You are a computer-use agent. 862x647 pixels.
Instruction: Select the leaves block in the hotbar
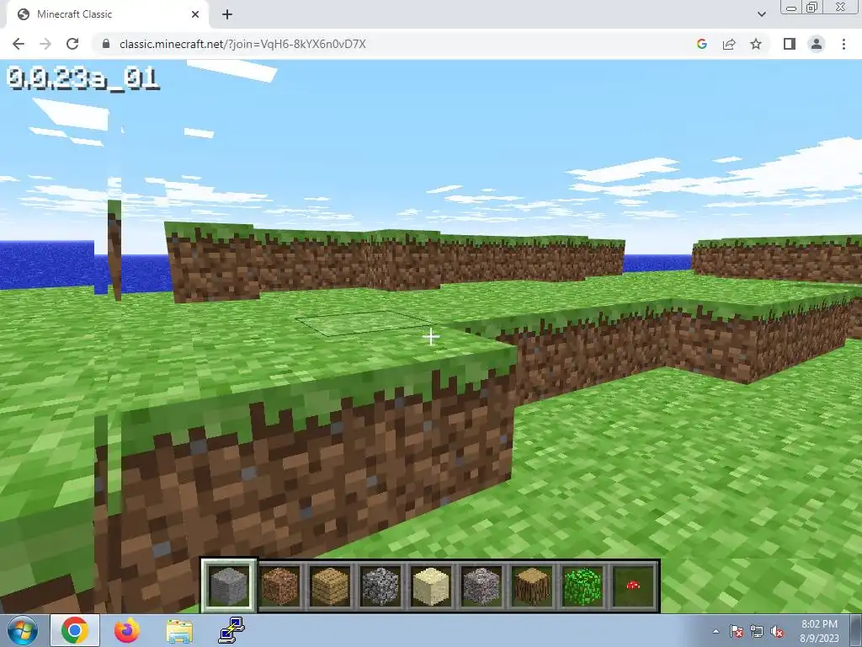pyautogui.click(x=583, y=586)
